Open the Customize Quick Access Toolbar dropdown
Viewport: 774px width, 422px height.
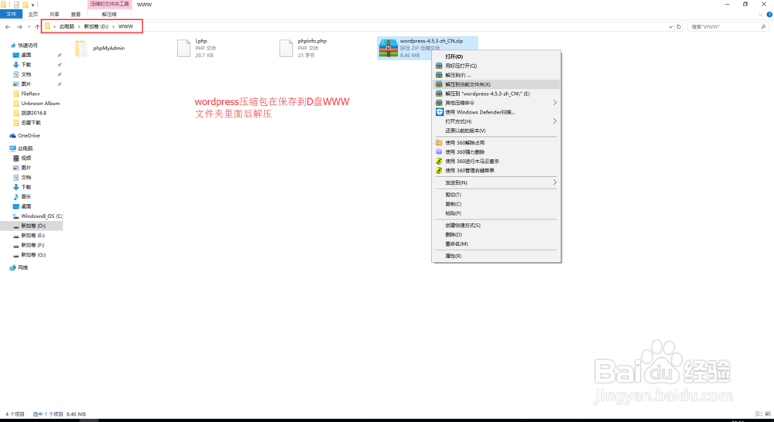click(x=33, y=5)
